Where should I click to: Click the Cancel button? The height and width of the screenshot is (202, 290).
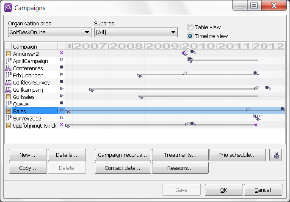[263, 190]
